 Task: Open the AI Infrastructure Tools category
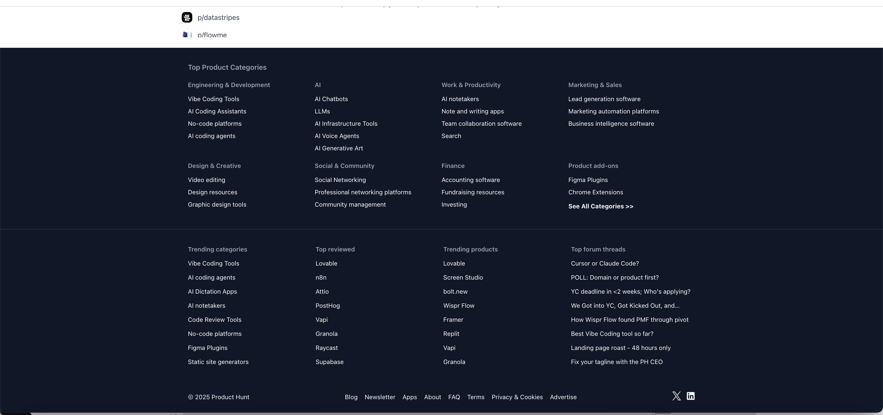click(346, 123)
